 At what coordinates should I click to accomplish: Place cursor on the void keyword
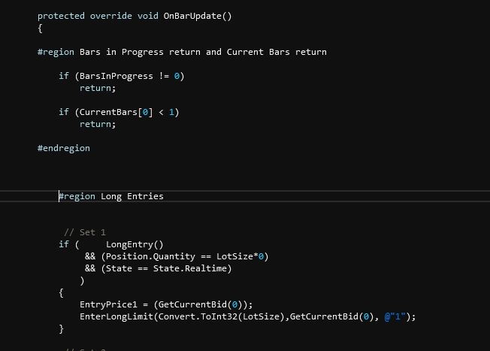pos(147,16)
